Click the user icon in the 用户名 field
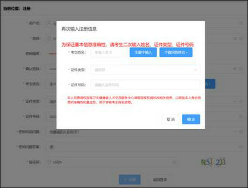Image resolution: width=248 pixels, height=188 pixels. click(49, 24)
